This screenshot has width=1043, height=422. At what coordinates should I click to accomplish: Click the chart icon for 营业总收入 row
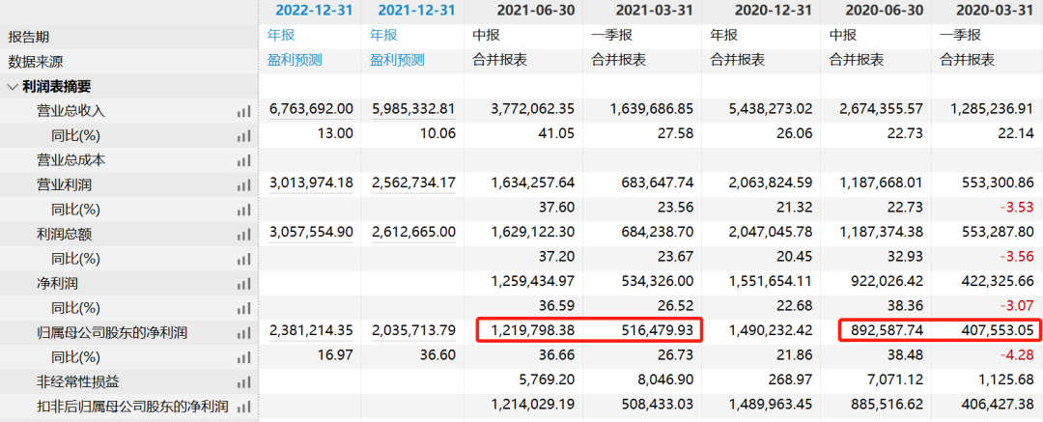click(x=243, y=111)
